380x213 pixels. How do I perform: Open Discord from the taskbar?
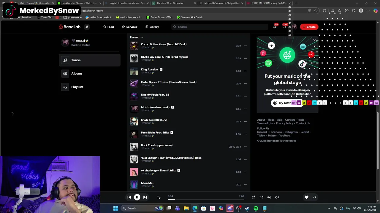tap(230, 208)
